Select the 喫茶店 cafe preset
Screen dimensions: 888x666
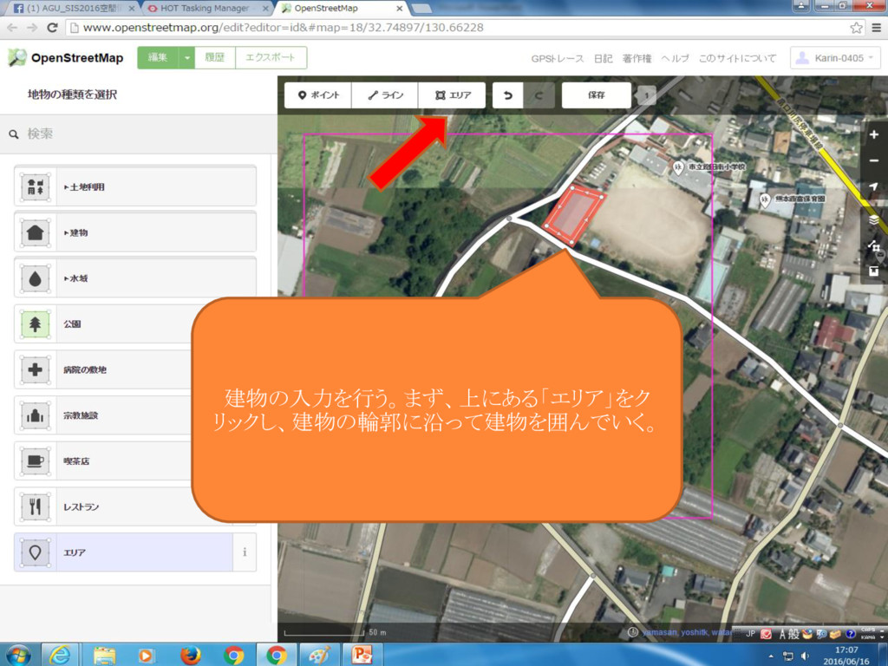click(103, 461)
